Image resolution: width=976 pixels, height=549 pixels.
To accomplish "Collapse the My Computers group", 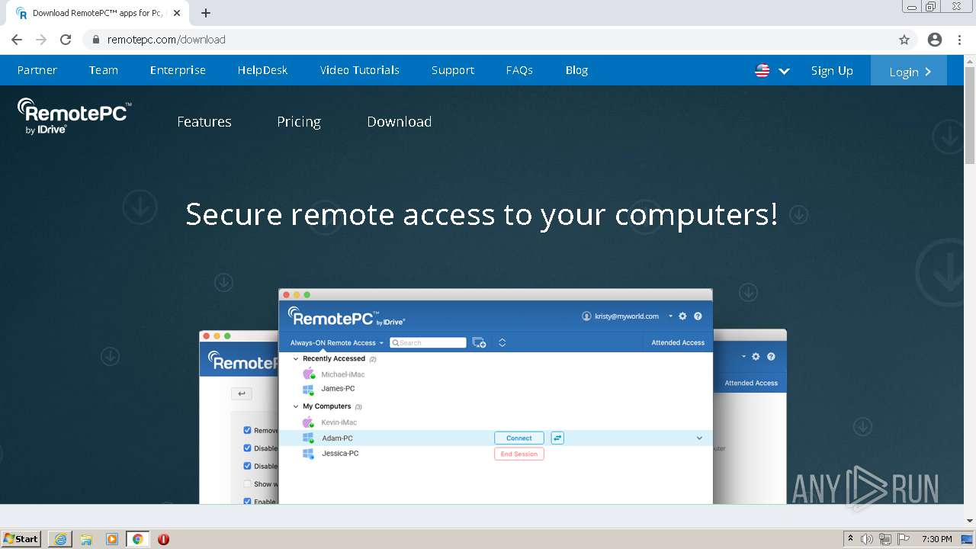I will coord(296,407).
